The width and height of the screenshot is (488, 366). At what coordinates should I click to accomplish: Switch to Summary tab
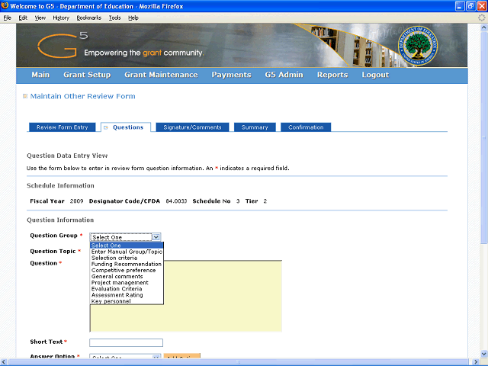click(255, 127)
